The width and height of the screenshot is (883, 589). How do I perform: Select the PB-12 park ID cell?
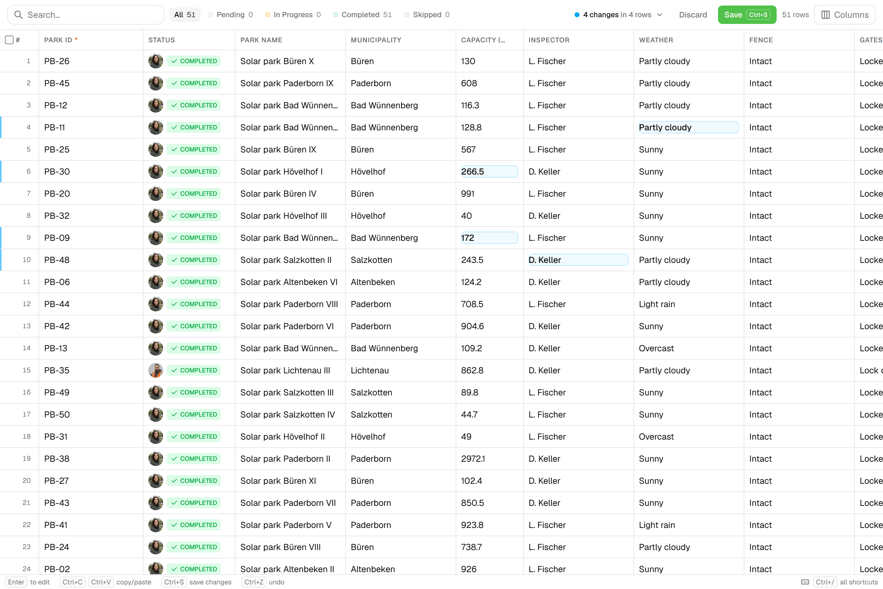tap(91, 105)
